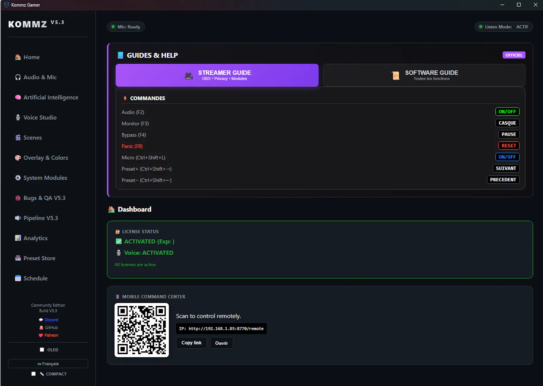Click the Dashboard house icon

click(111, 209)
